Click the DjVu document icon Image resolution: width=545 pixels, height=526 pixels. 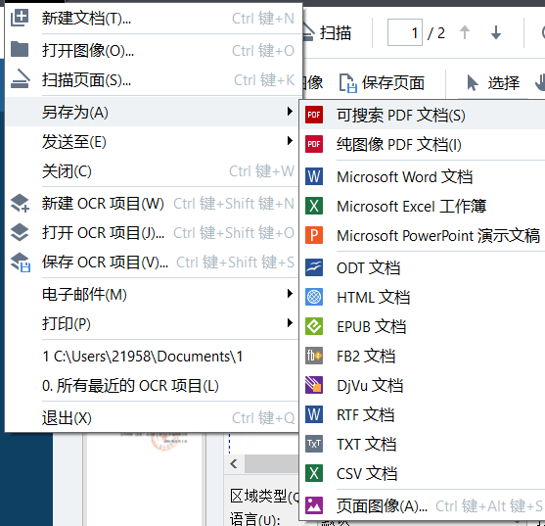[314, 385]
